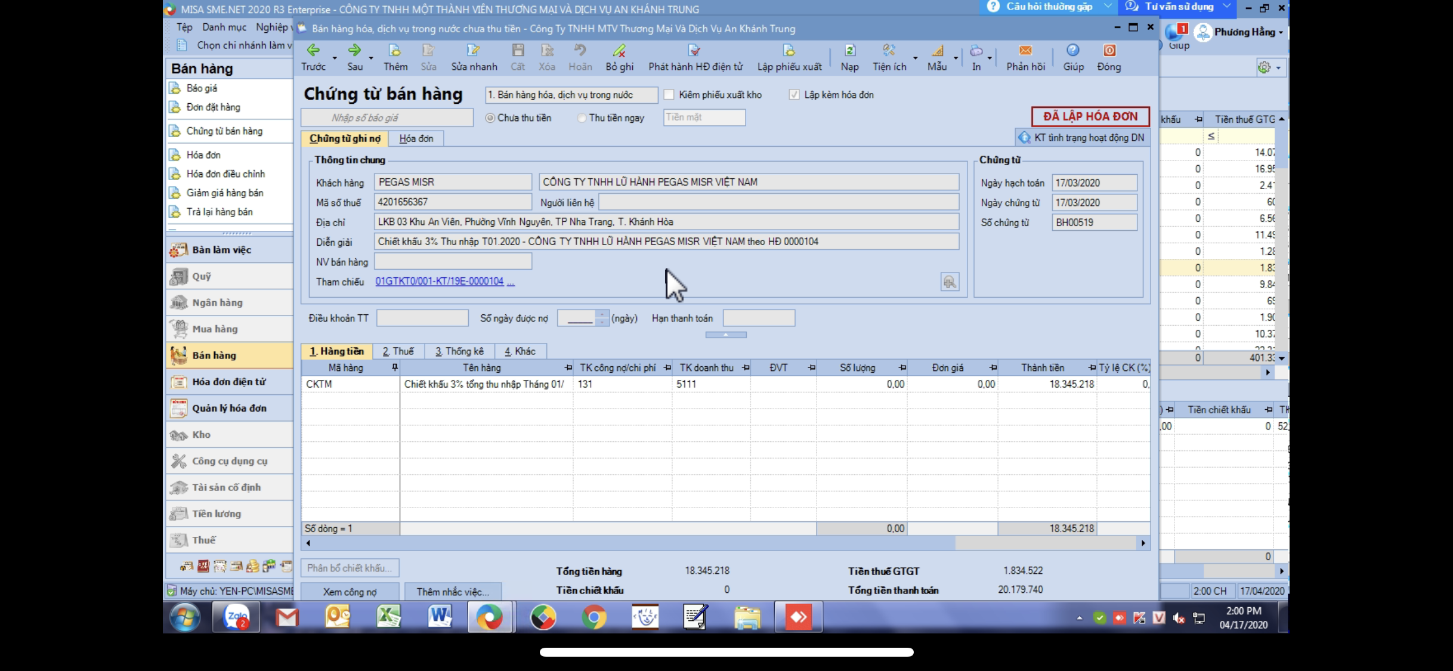Select the Thu tiền ngay radio option
Image resolution: width=1453 pixels, height=671 pixels.
582,118
